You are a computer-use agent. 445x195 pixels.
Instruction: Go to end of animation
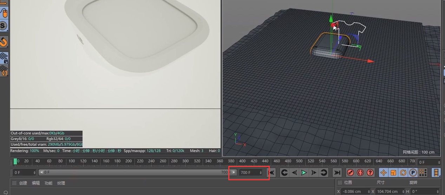pos(337,173)
